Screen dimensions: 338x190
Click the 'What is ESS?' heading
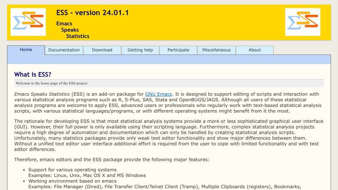point(33,75)
